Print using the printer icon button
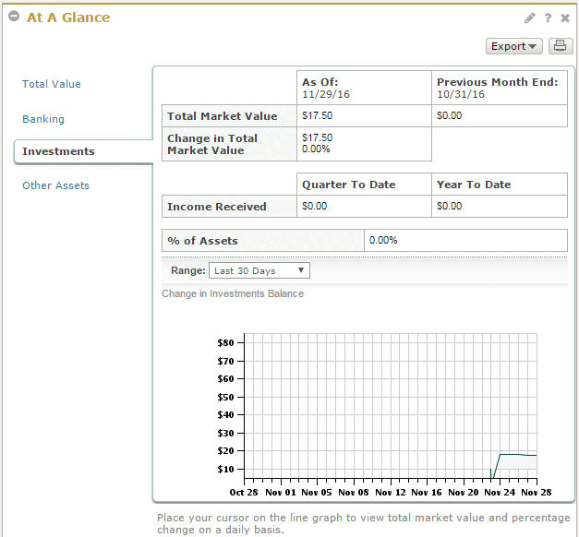 click(561, 46)
